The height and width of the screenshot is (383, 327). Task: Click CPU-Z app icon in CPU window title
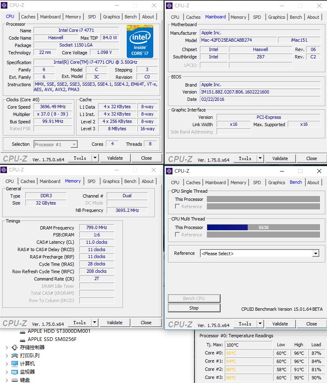[4, 5]
